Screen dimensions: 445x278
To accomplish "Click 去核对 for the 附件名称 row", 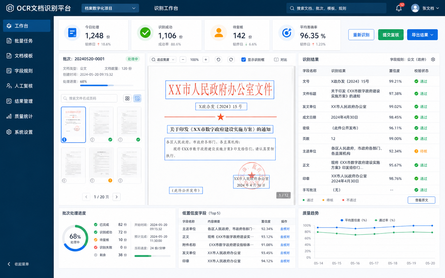I will pyautogui.click(x=285, y=245).
